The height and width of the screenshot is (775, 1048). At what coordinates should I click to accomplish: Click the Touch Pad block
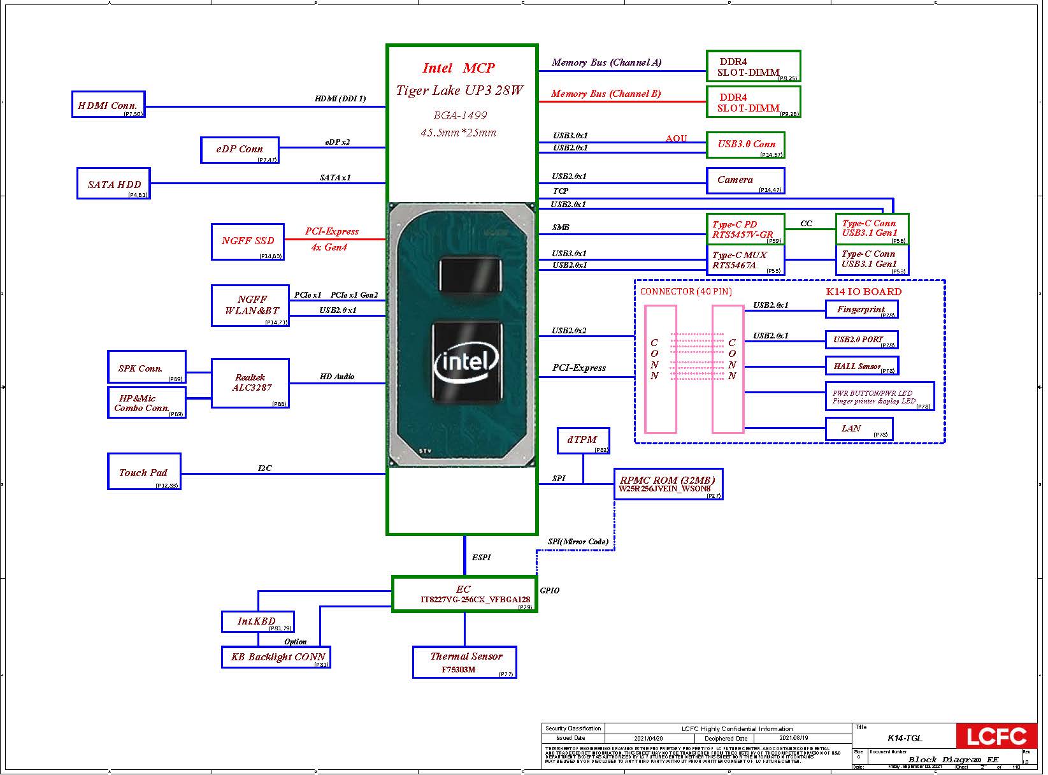tap(144, 472)
